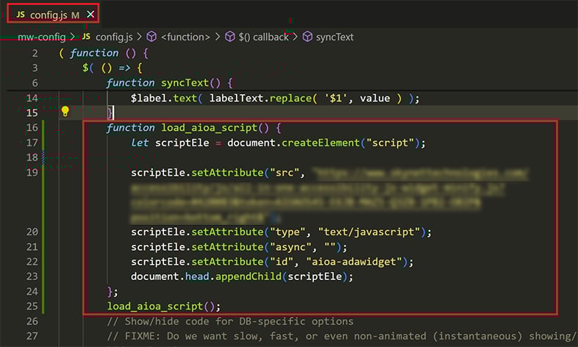Click the JS icon in the breadcrumb bar

[87, 37]
